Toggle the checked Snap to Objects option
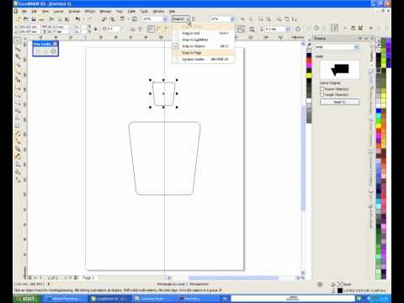The height and width of the screenshot is (303, 404). pos(204,46)
